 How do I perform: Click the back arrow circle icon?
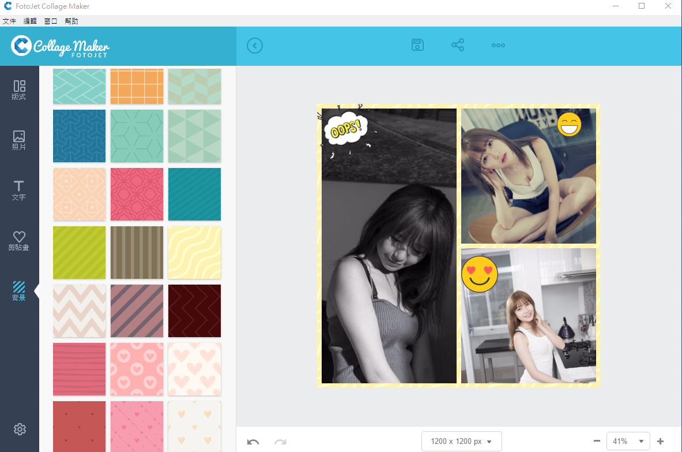255,46
